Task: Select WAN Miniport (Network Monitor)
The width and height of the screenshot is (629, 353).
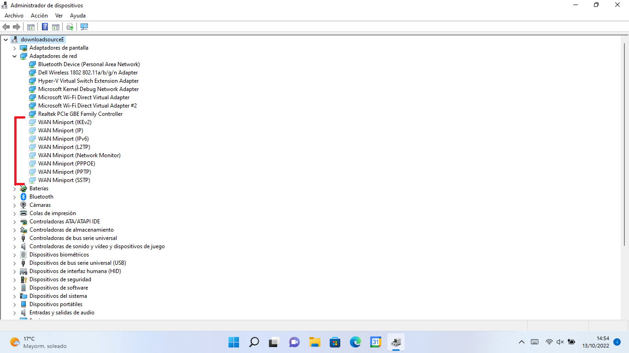Action: click(79, 155)
